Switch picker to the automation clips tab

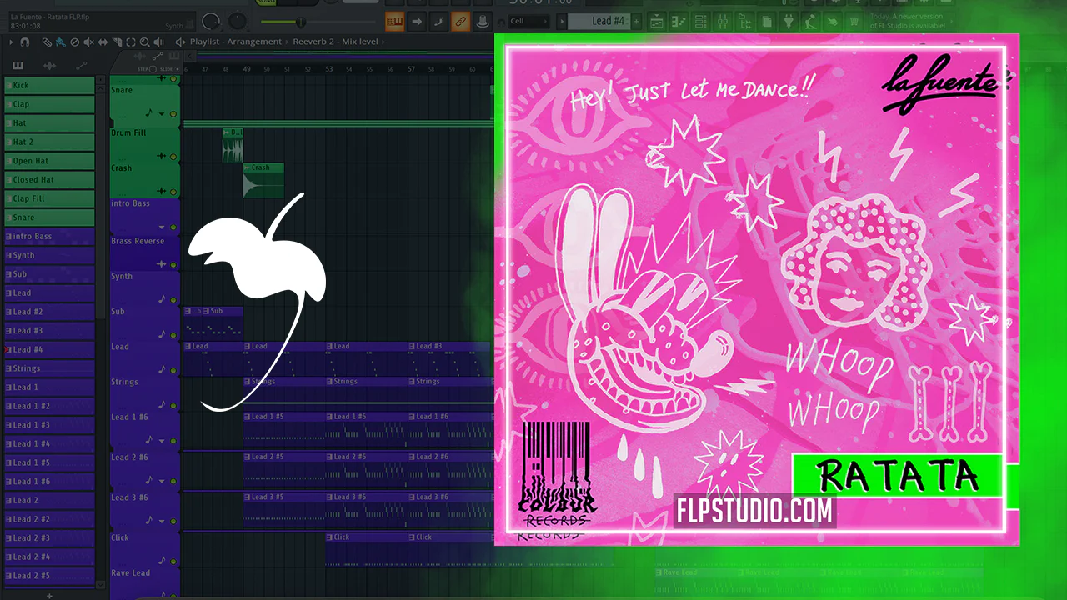(81, 66)
